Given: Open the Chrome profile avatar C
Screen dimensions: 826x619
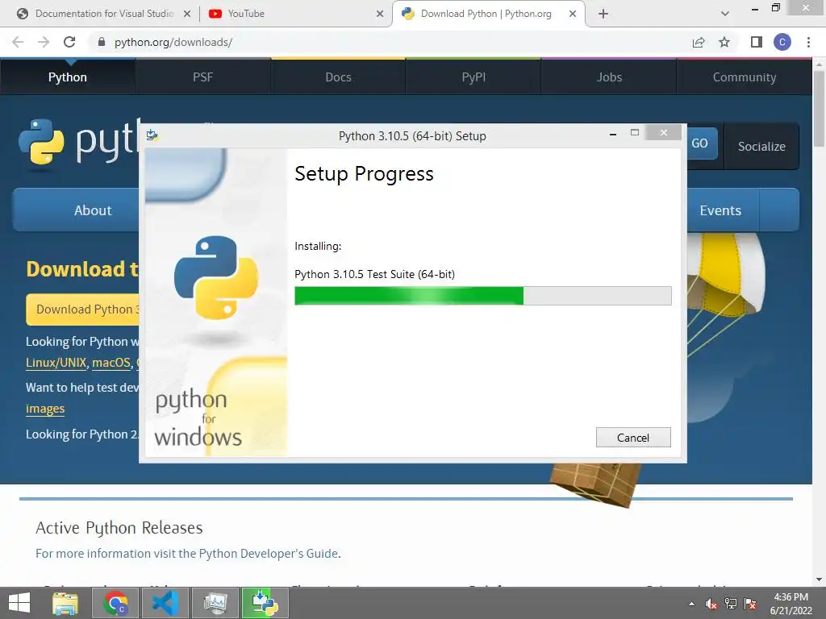Looking at the screenshot, I should (x=782, y=42).
